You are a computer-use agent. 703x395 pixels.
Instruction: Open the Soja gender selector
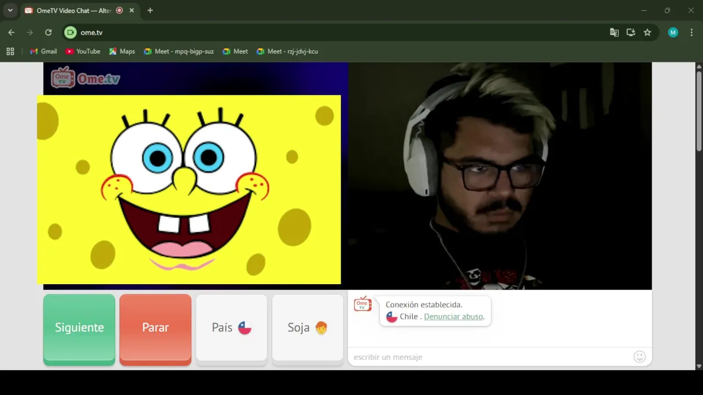point(308,329)
